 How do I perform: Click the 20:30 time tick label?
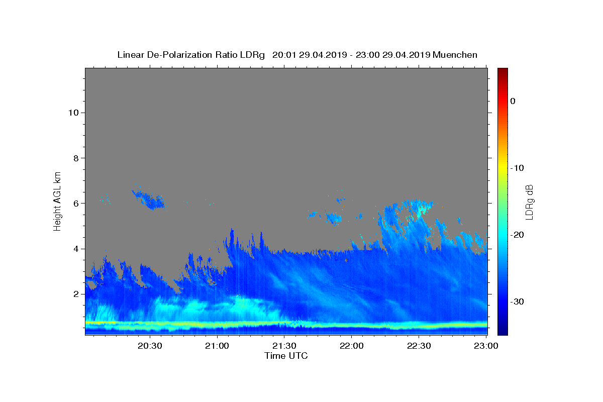coord(150,346)
